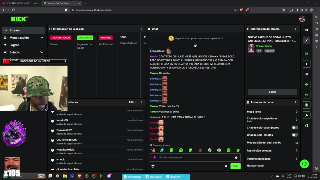Click Hostear canal action
The width and height of the screenshot is (320, 180).
(x=255, y=165)
